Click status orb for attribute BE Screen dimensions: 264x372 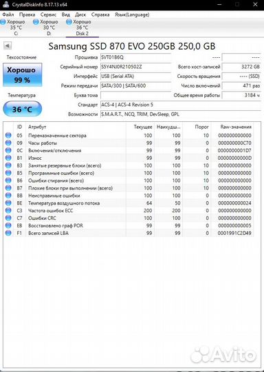click(8, 203)
